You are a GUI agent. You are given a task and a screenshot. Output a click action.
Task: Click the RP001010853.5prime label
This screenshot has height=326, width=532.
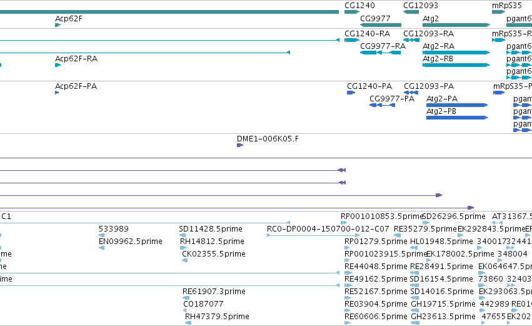pyautogui.click(x=383, y=216)
